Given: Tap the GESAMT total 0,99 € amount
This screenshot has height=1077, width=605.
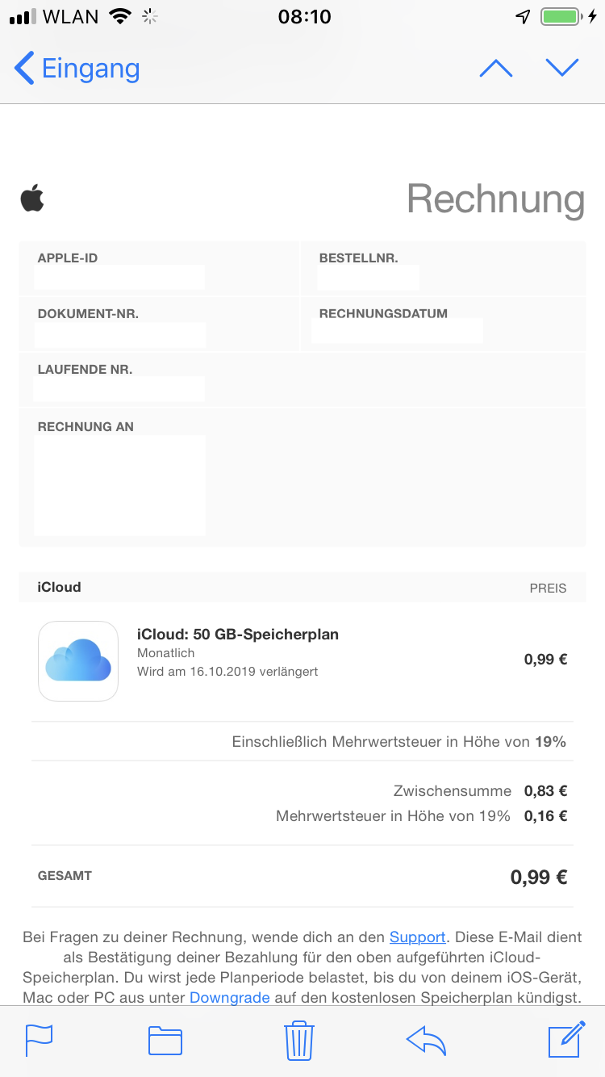Looking at the screenshot, I should [x=538, y=877].
